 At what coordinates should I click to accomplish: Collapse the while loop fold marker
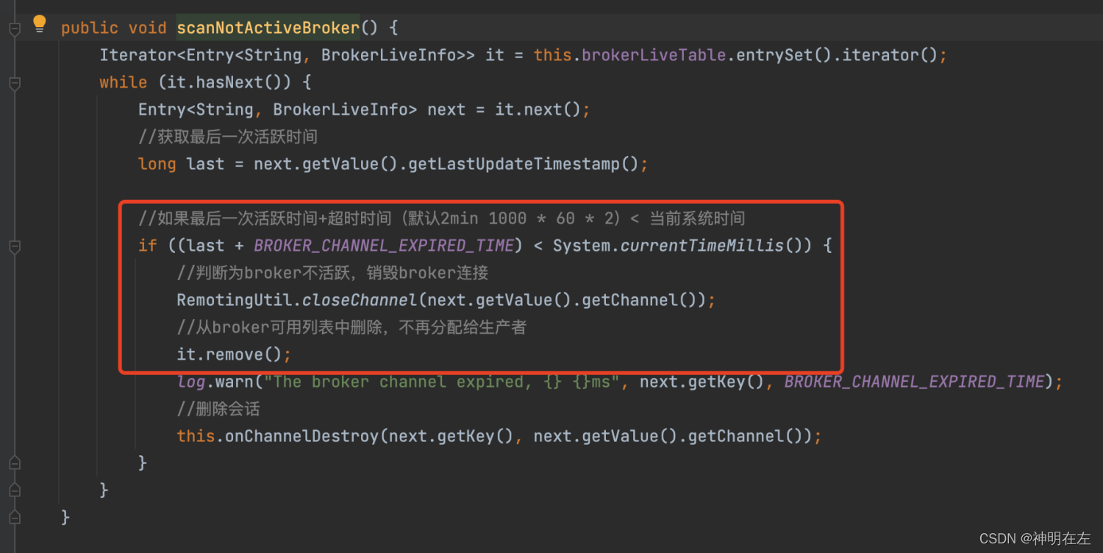(x=14, y=84)
